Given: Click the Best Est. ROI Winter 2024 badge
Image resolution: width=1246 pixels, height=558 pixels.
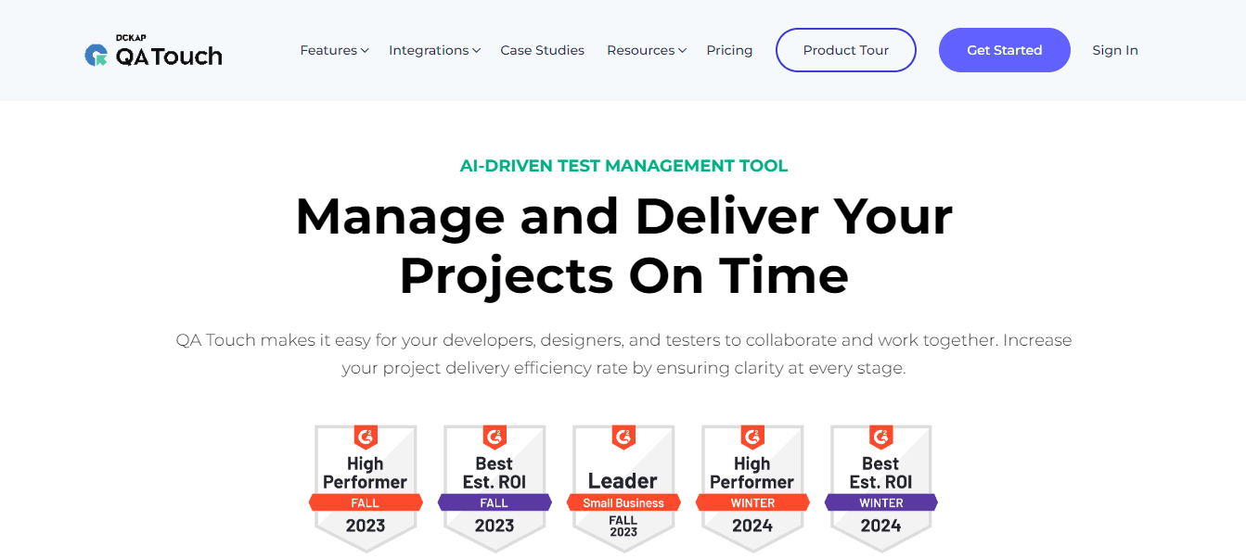Looking at the screenshot, I should point(881,487).
